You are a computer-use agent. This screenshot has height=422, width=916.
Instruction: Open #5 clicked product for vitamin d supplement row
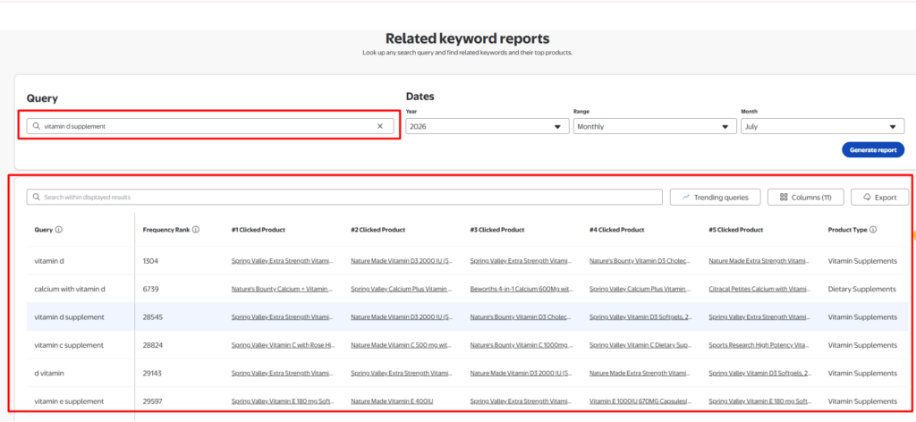pos(760,316)
